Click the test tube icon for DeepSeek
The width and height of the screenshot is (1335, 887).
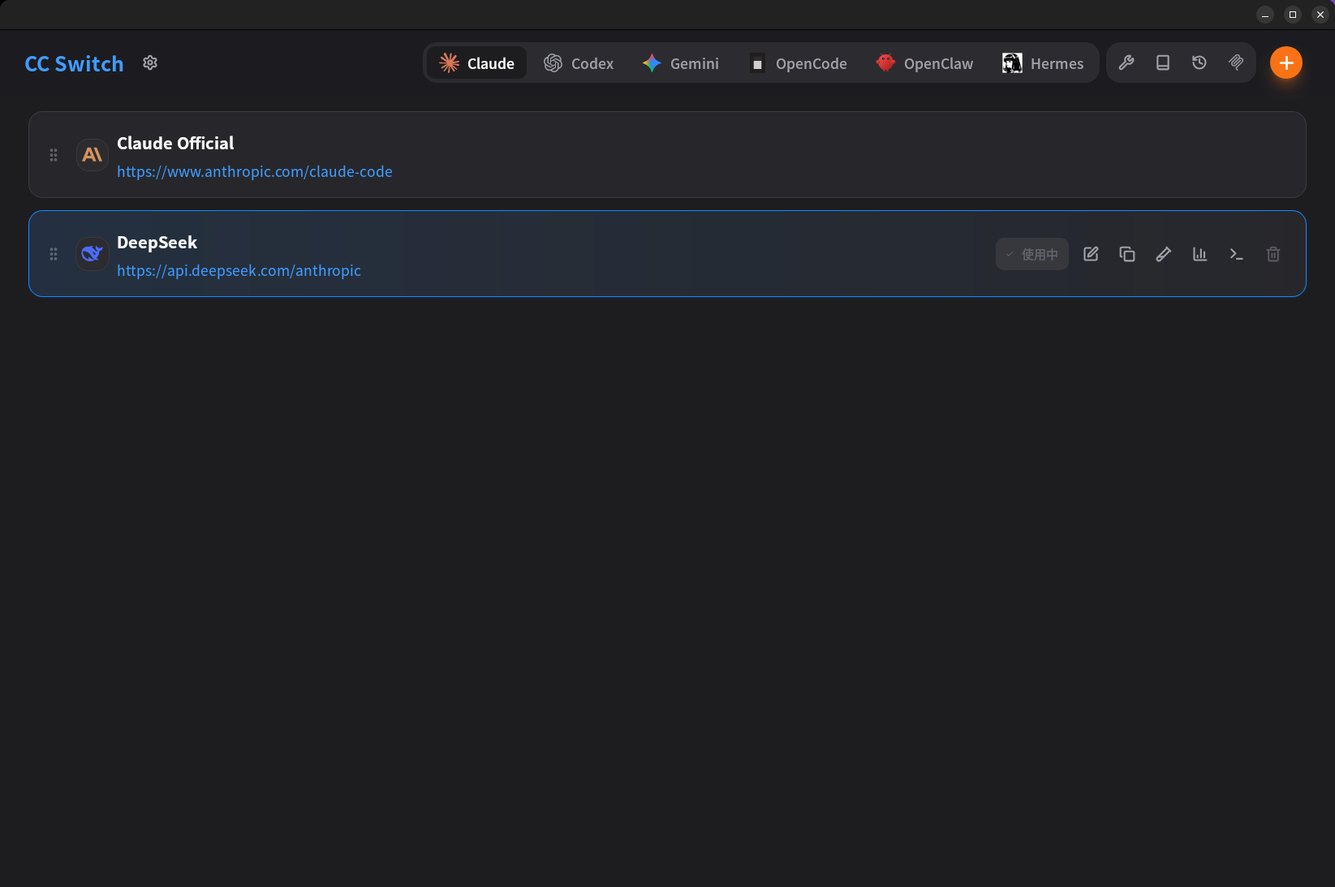(1164, 254)
